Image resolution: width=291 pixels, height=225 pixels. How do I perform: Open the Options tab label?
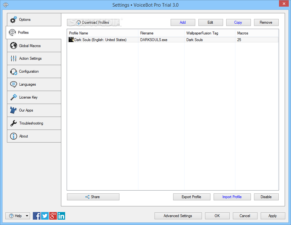[25, 20]
